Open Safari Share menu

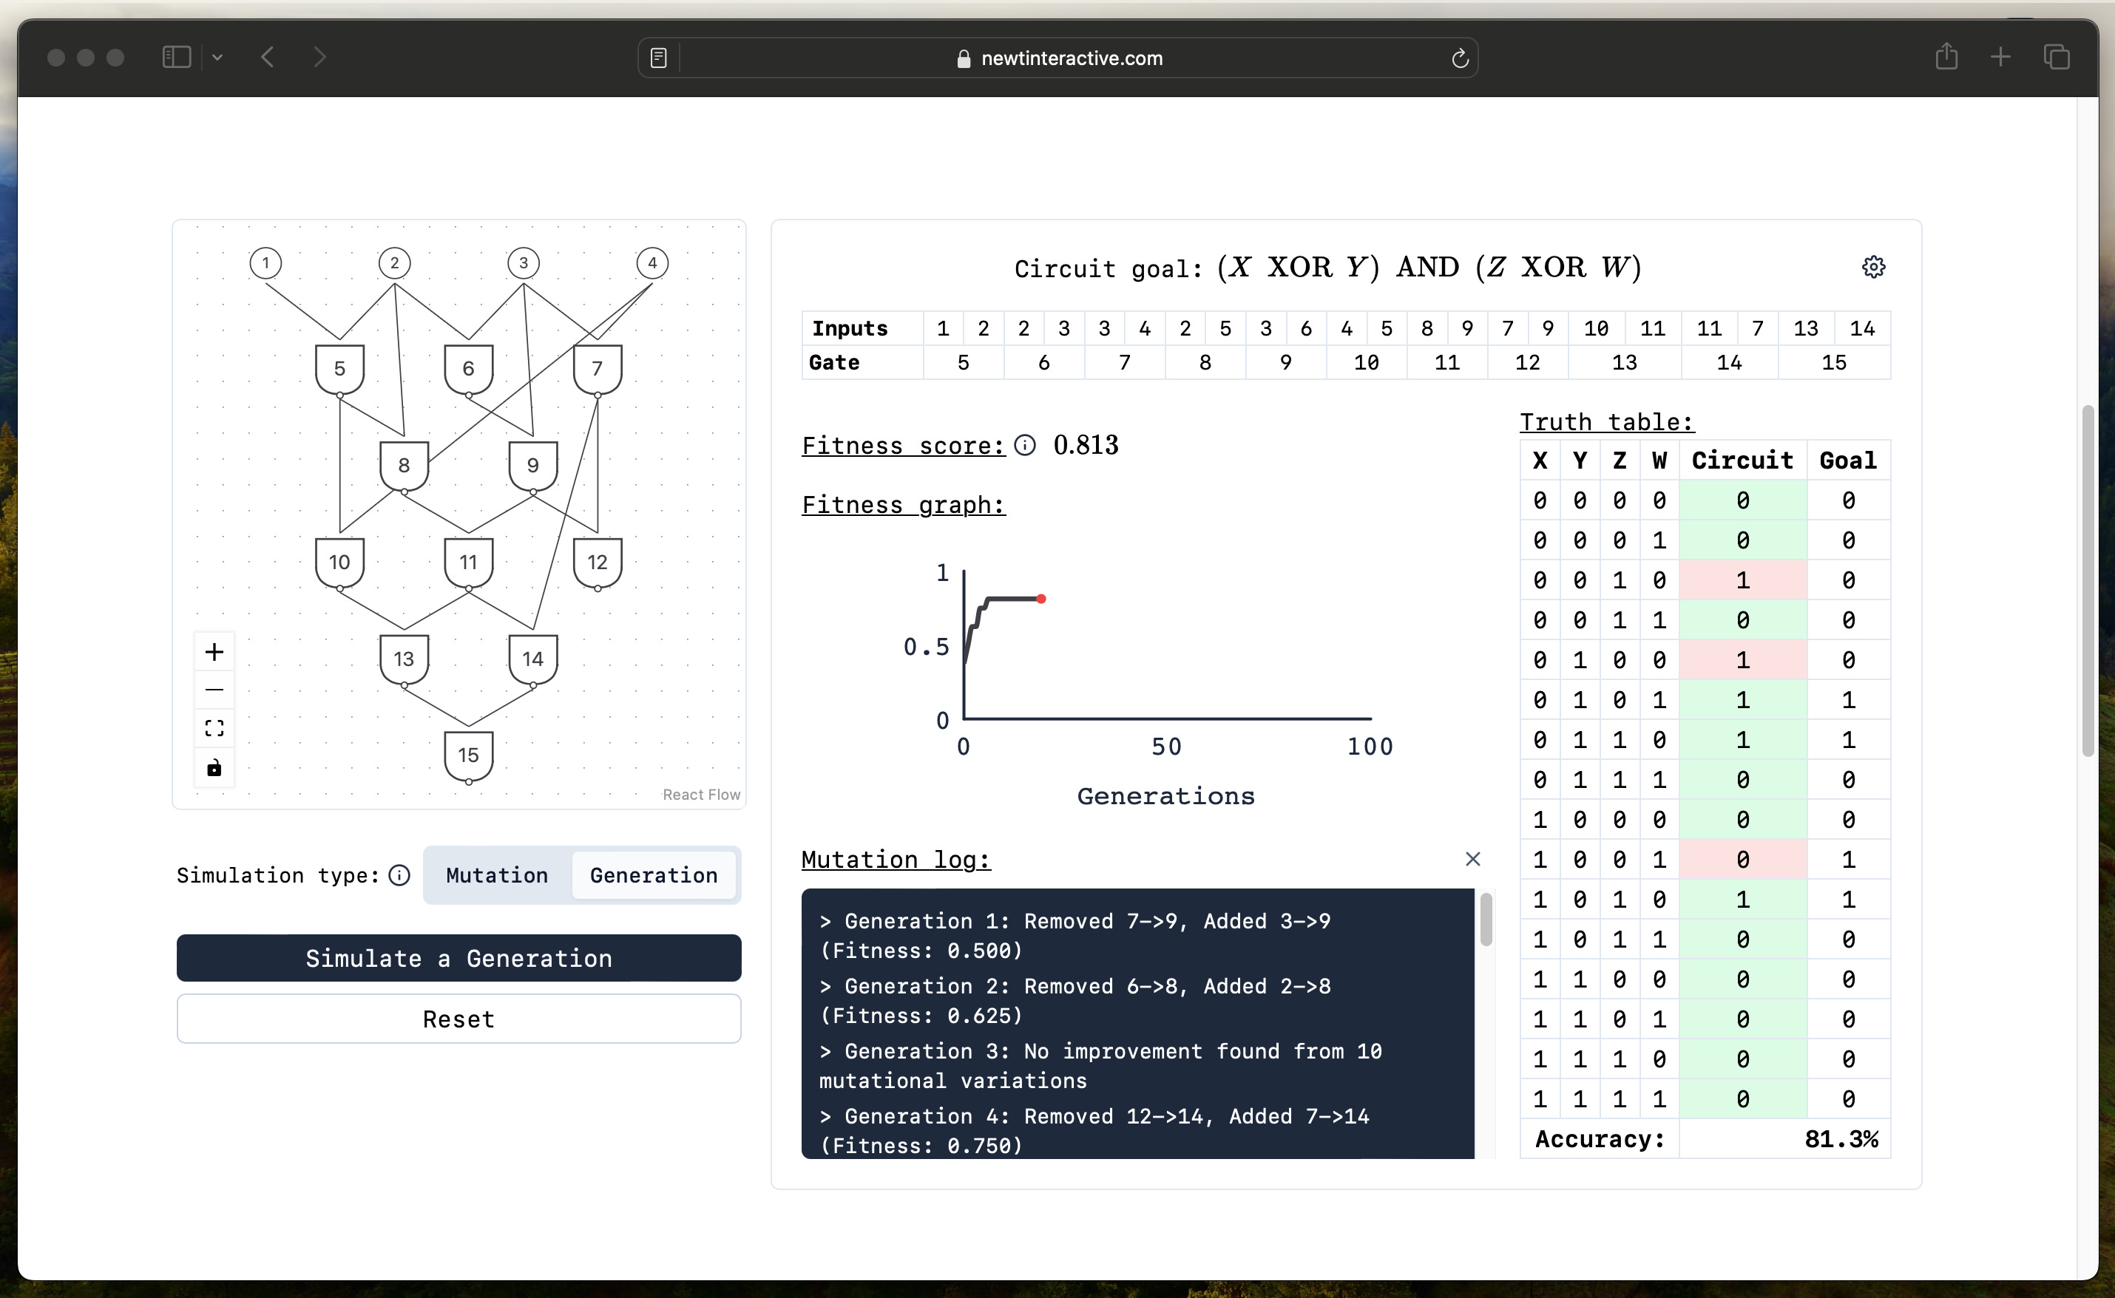(x=1946, y=57)
